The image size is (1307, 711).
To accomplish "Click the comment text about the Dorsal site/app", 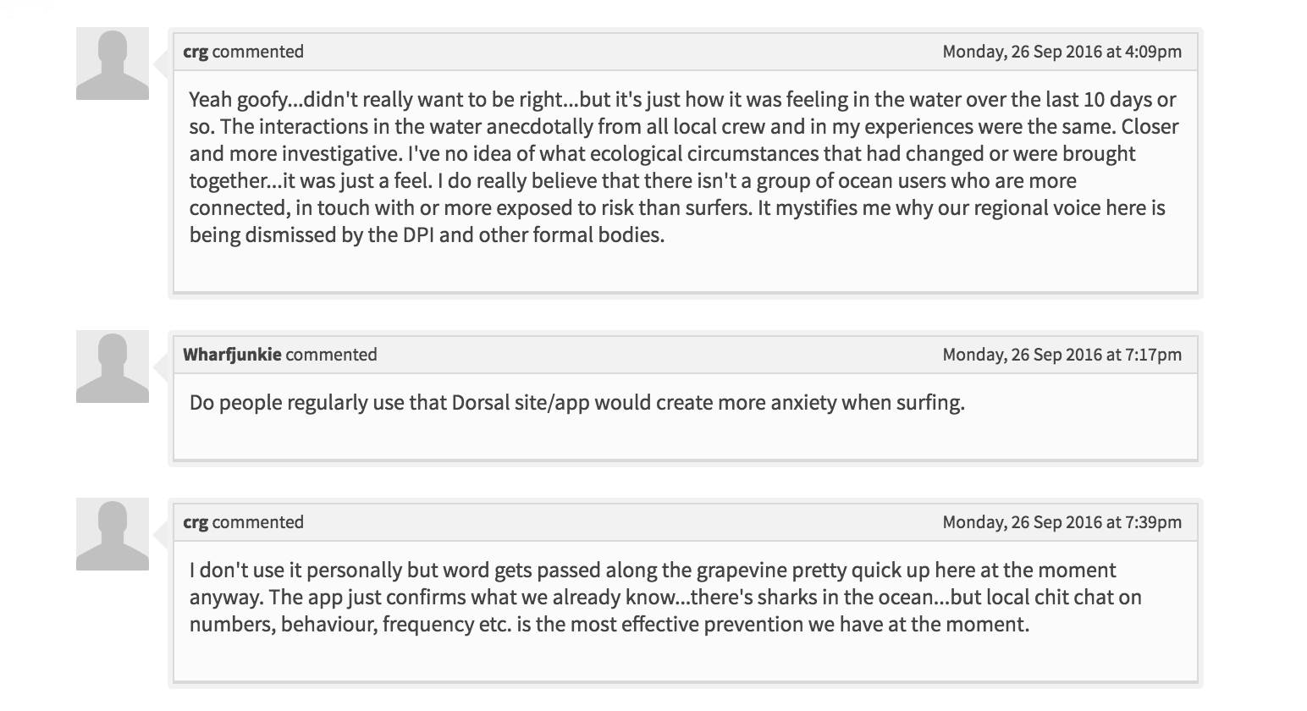I will click(576, 402).
